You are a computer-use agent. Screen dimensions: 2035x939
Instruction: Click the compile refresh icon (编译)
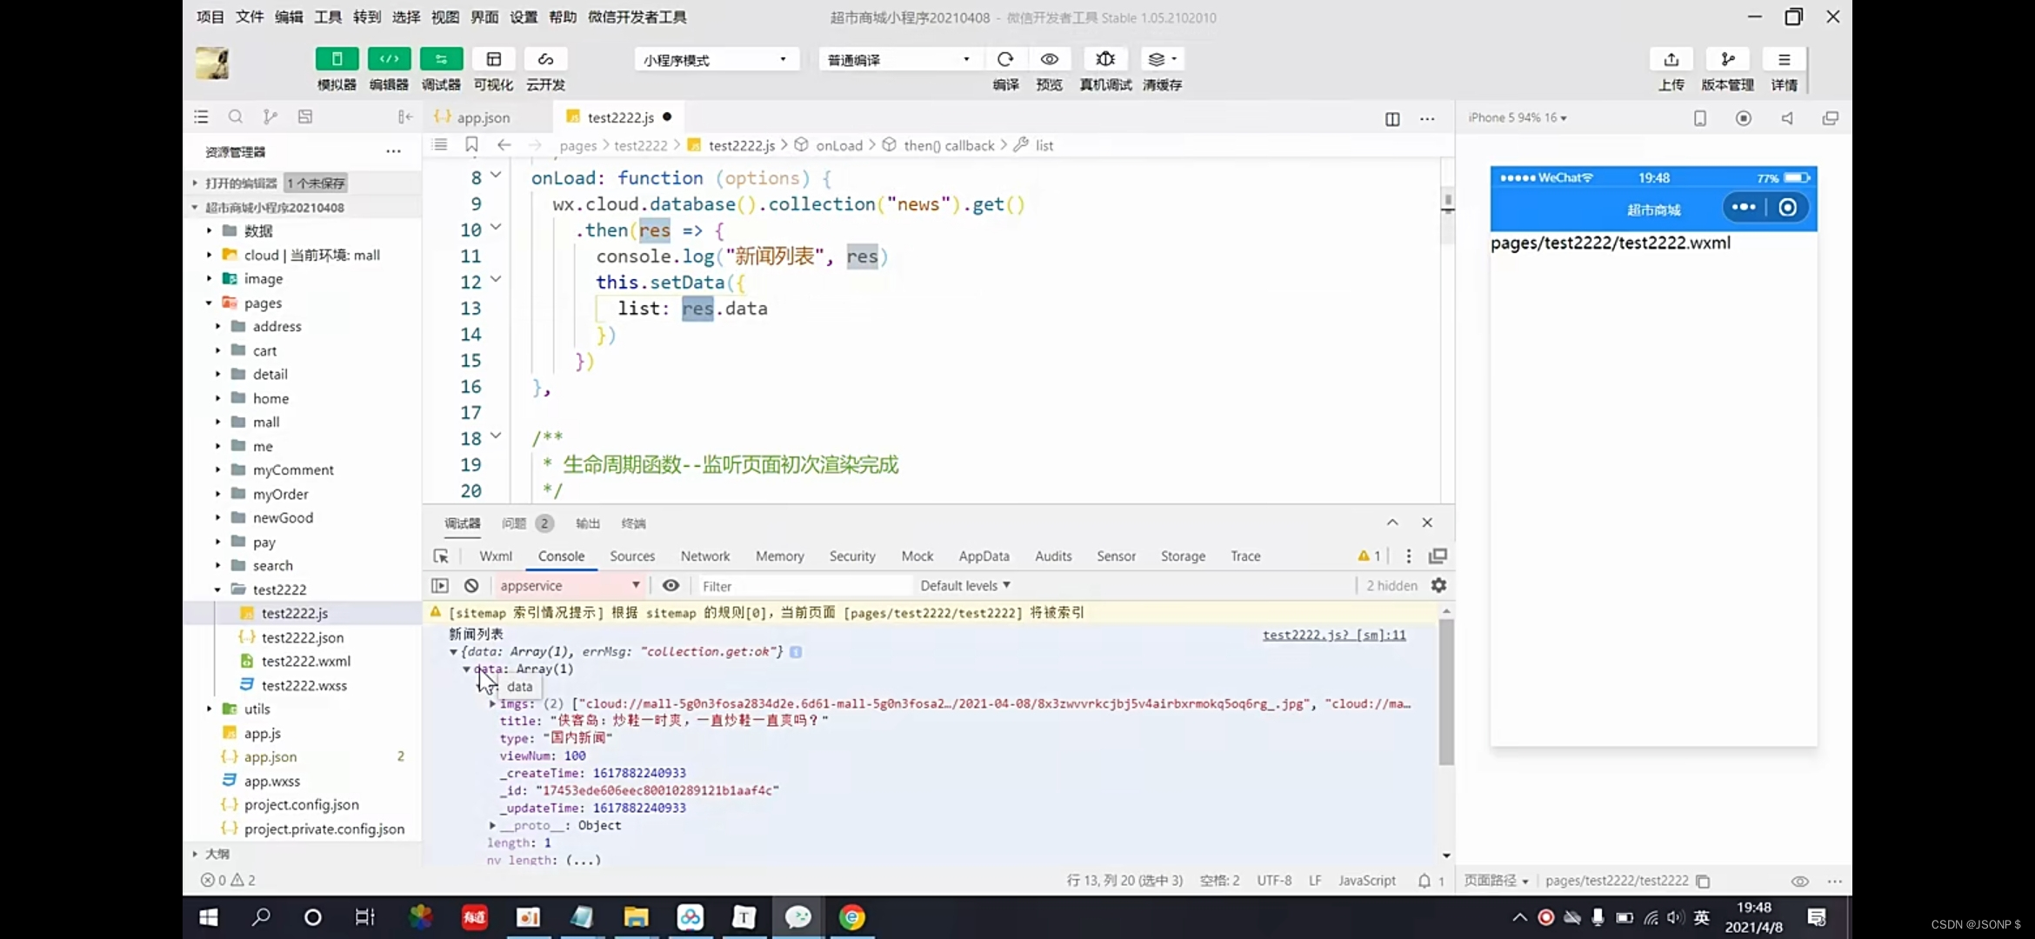(1005, 59)
